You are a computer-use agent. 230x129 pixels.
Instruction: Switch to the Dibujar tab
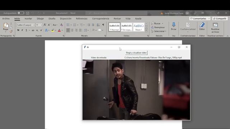40,19
